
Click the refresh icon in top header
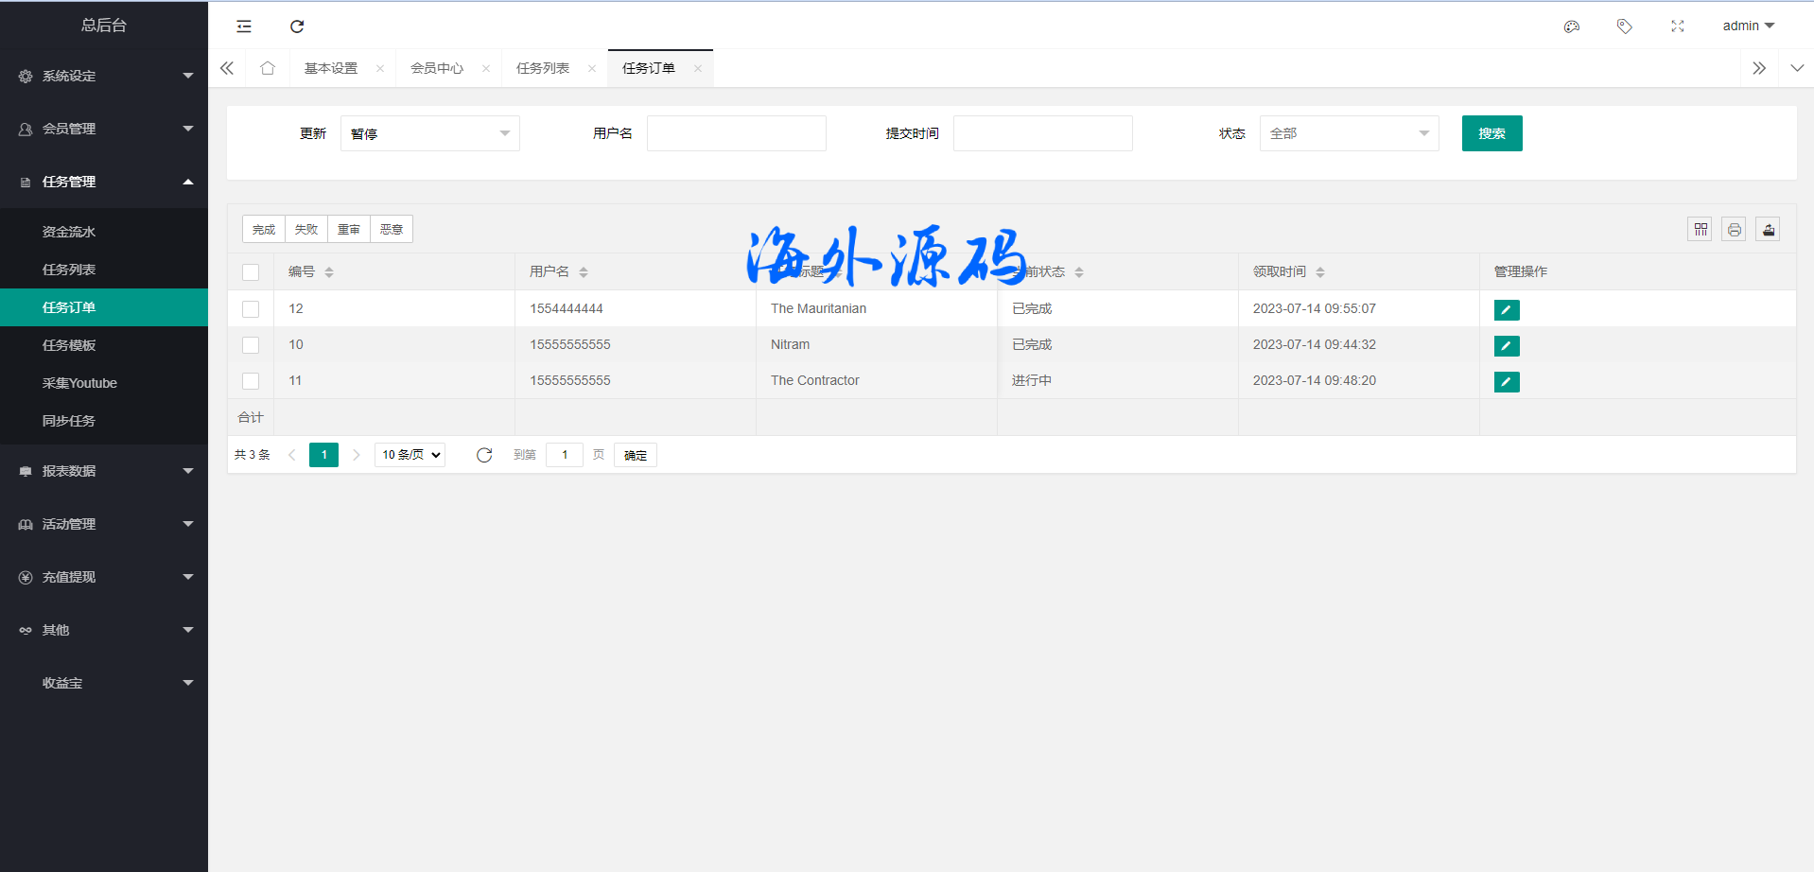(x=297, y=26)
